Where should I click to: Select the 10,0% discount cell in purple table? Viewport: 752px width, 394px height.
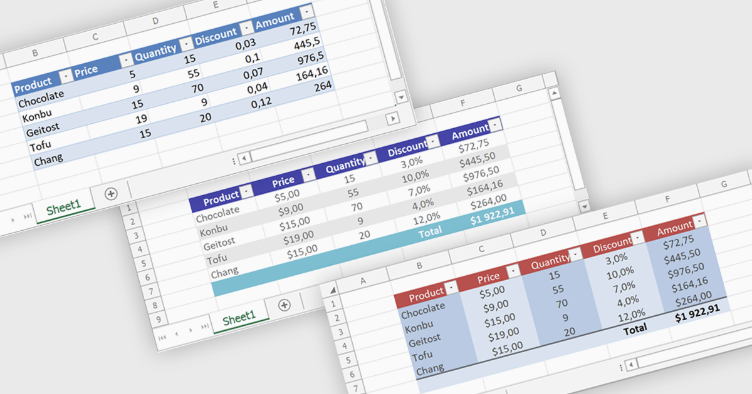click(x=414, y=175)
